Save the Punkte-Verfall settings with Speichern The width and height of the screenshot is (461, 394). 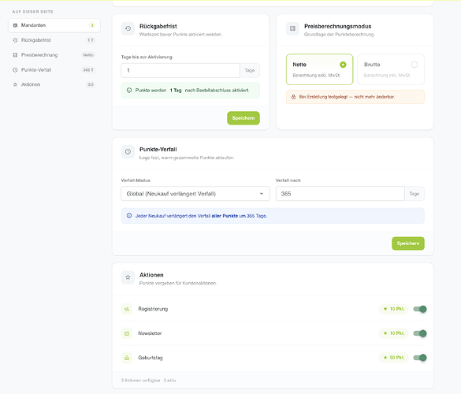408,243
